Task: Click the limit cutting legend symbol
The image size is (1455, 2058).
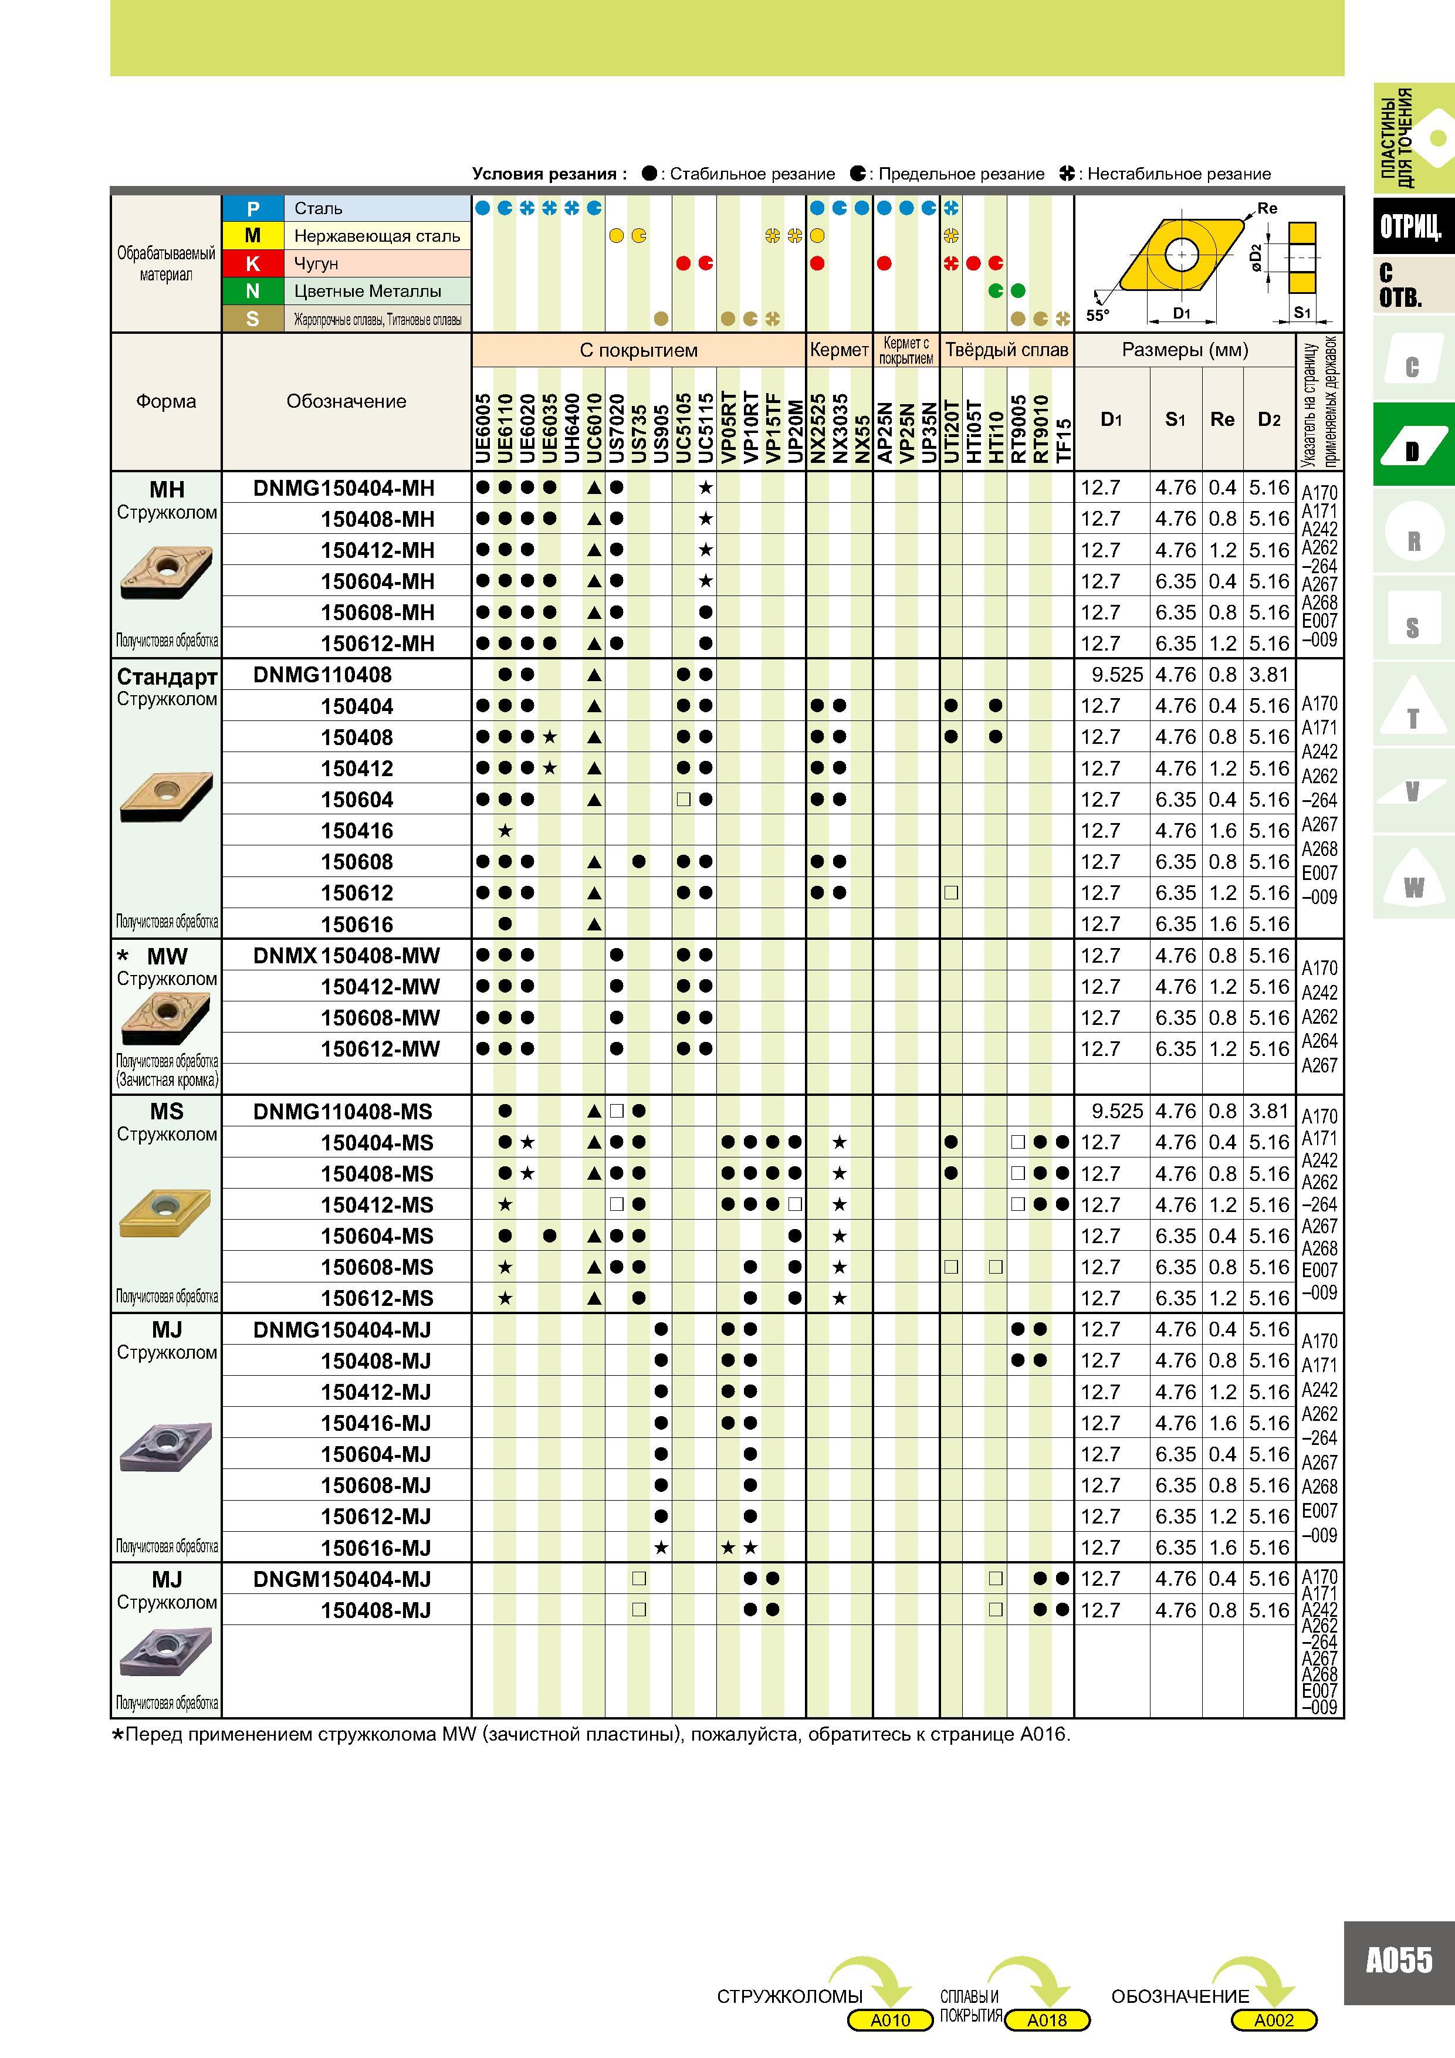Action: [858, 174]
